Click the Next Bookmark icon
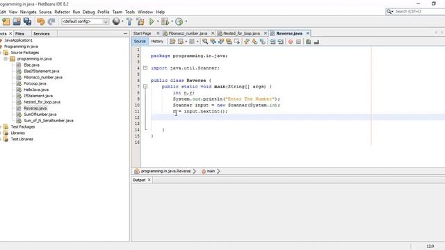The width and height of the screenshot is (445, 250). pyautogui.click(x=254, y=42)
